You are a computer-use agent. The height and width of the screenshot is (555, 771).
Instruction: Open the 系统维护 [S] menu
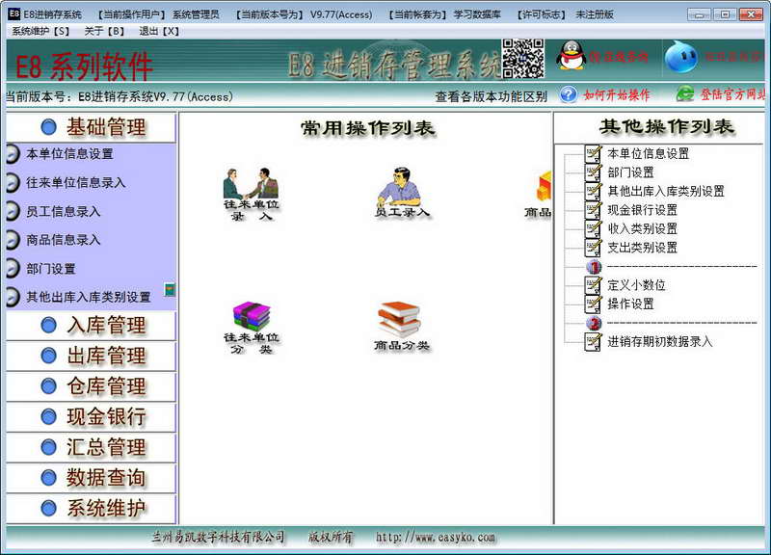(x=40, y=31)
